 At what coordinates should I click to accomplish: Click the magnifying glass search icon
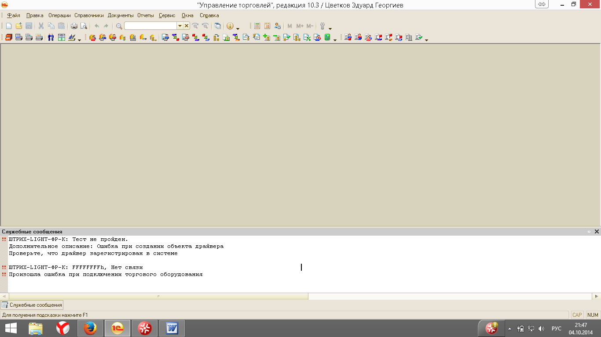coord(119,26)
